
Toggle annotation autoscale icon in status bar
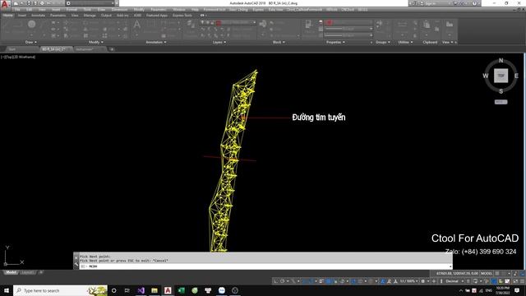[x=389, y=281]
